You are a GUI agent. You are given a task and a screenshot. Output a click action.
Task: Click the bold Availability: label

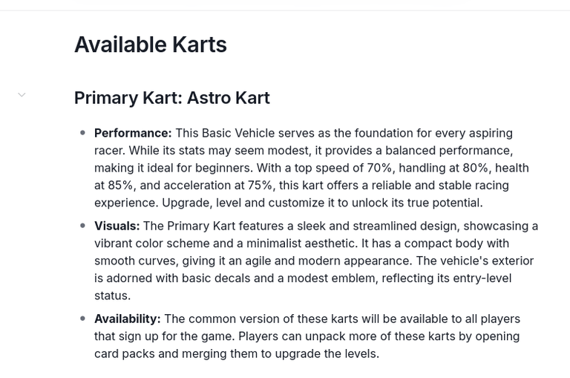127,319
